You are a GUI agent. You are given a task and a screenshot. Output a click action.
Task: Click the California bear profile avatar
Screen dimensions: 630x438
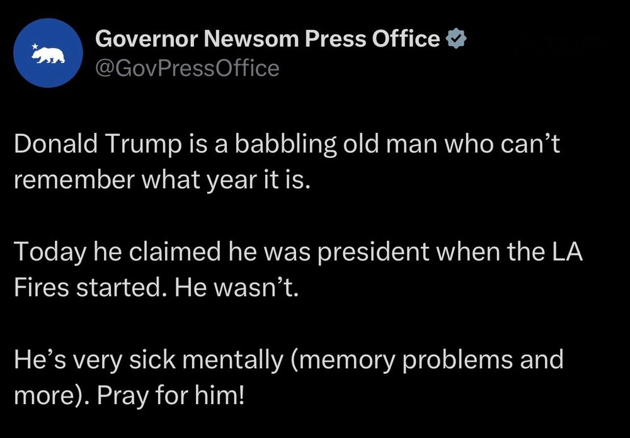(x=48, y=53)
